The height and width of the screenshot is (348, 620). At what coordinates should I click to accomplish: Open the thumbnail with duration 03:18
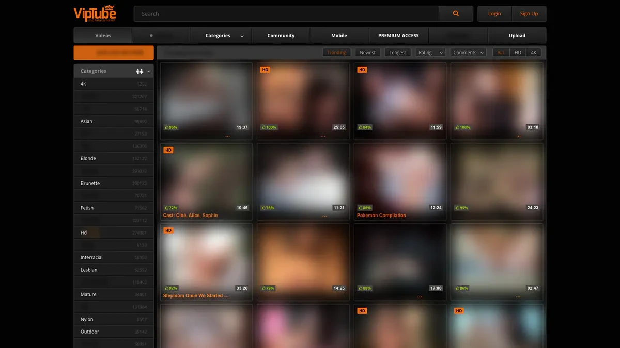click(497, 98)
